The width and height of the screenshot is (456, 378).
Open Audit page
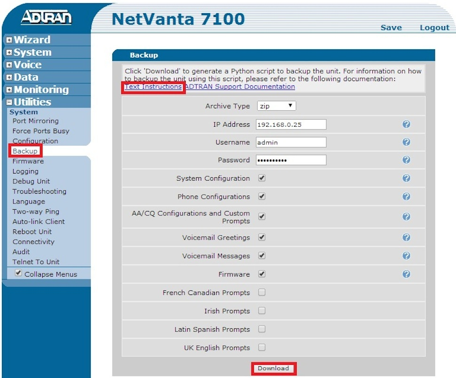click(21, 252)
